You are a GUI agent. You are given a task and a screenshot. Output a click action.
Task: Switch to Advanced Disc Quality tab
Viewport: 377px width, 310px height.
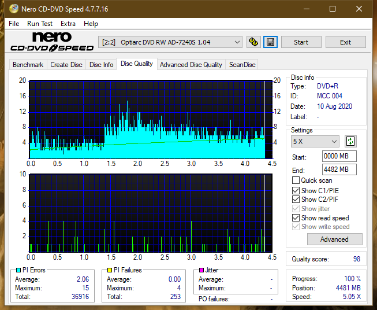(x=191, y=65)
